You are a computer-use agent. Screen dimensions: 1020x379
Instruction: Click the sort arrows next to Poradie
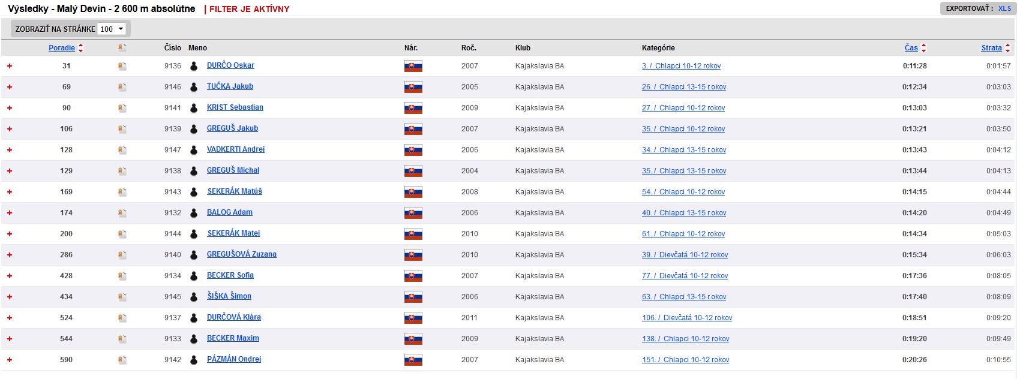point(81,48)
